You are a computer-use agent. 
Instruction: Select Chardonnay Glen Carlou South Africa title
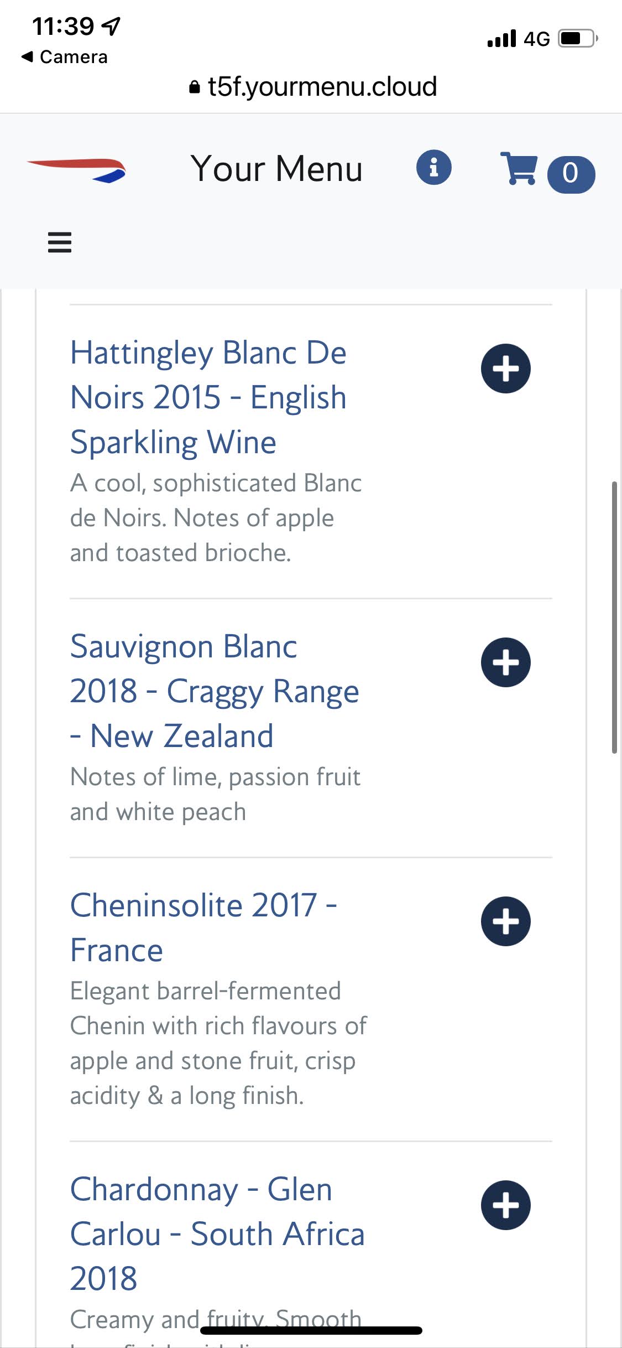click(217, 1233)
